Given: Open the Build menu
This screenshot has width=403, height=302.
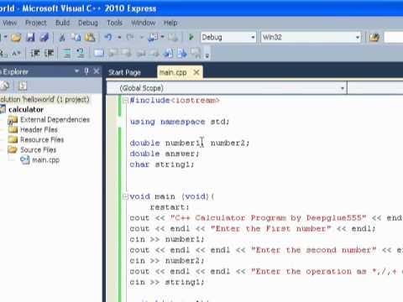Looking at the screenshot, I should (62, 23).
